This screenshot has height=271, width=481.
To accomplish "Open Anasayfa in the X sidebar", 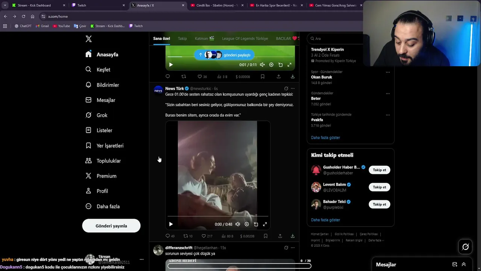I will 102,54.
